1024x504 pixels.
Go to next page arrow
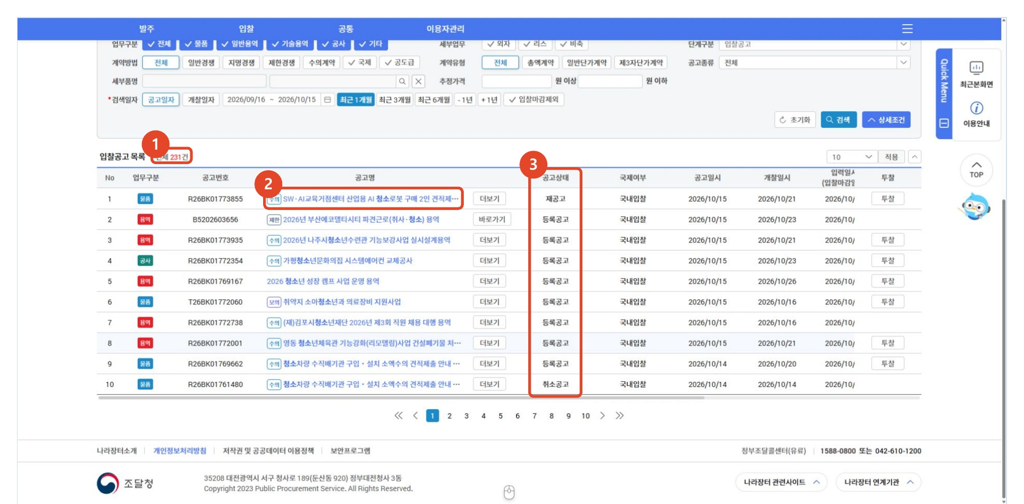(x=602, y=416)
